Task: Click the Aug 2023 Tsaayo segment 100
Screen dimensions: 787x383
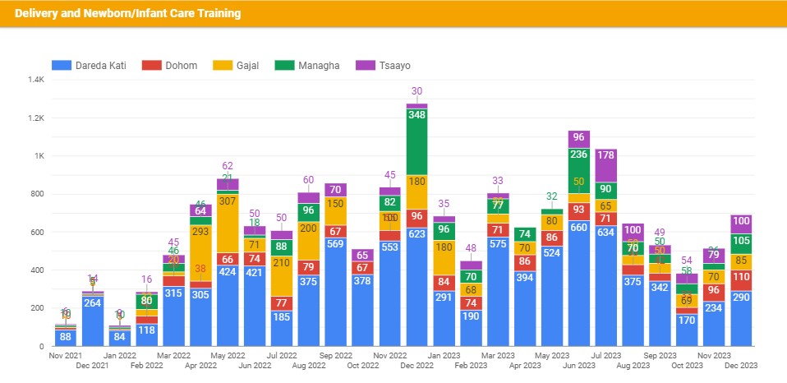Action: coord(633,233)
